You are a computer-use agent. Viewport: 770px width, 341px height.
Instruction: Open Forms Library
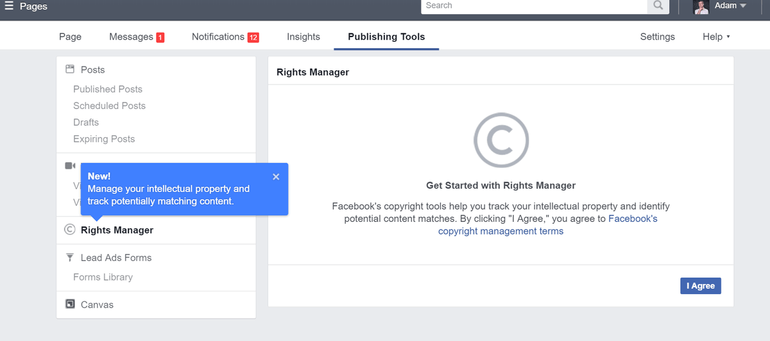tap(103, 277)
